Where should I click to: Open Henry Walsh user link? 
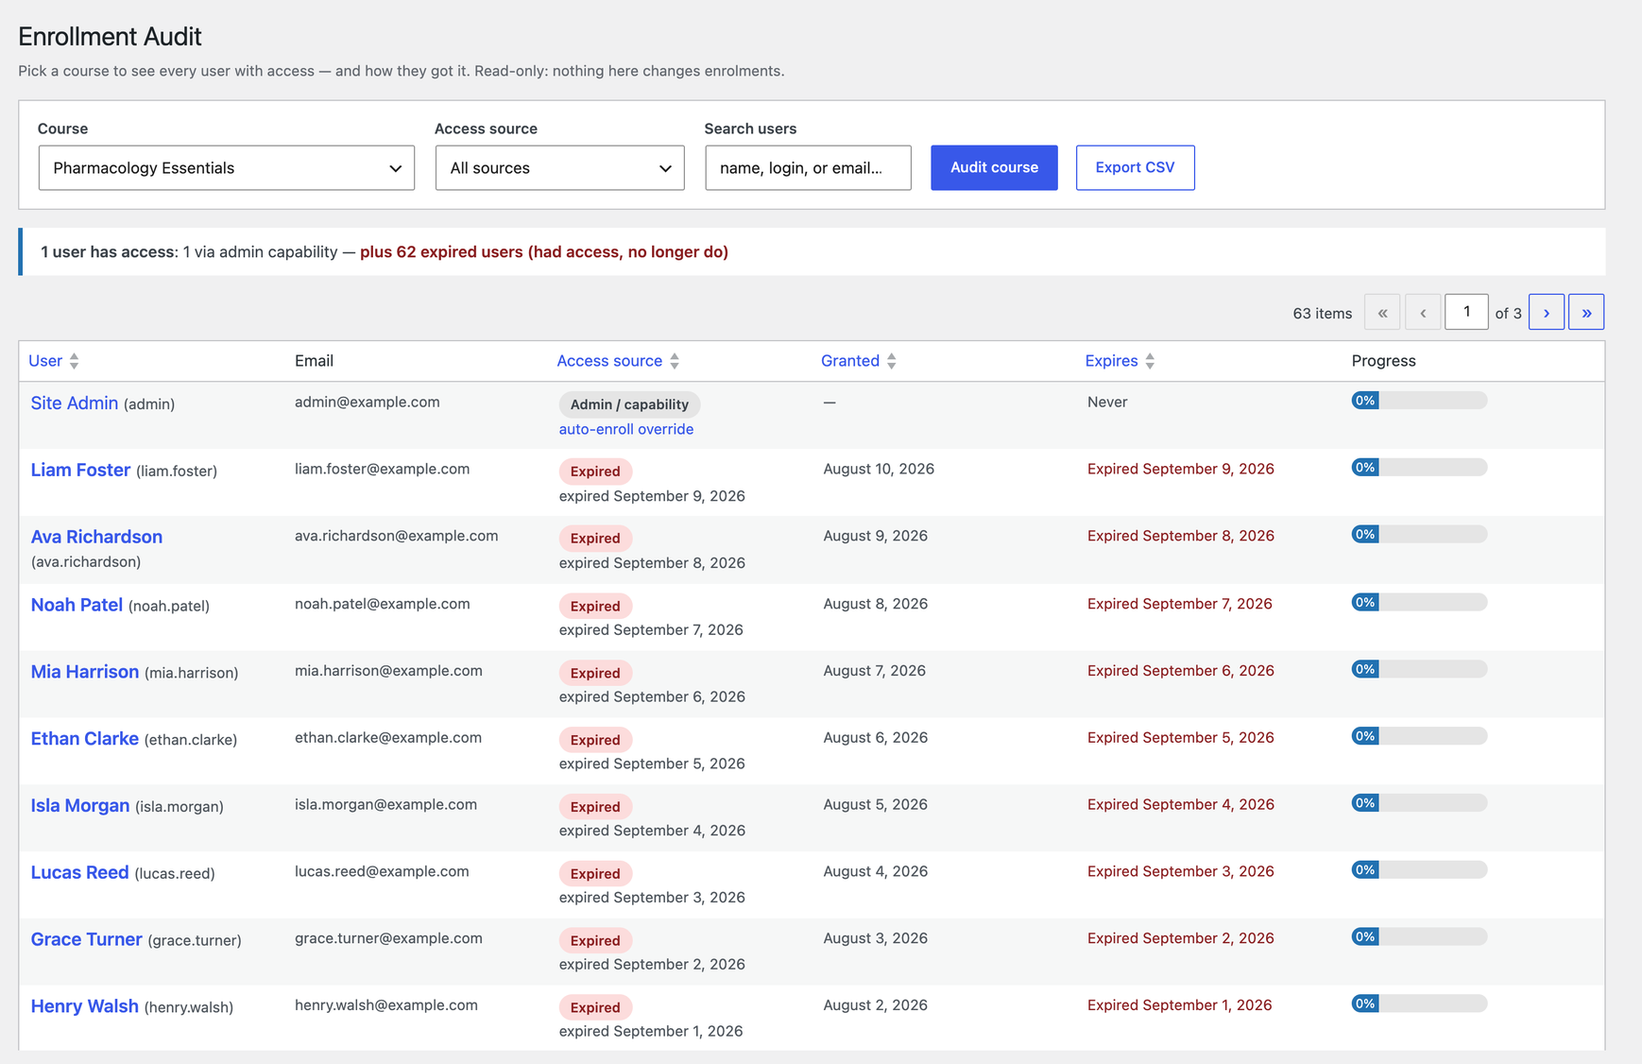pos(85,1007)
